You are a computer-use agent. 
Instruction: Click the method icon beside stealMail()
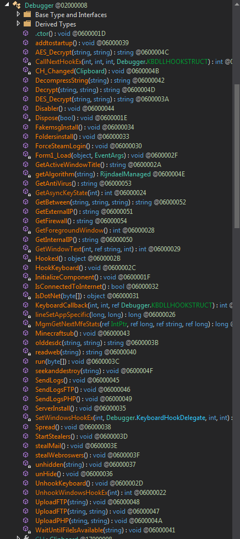[x=26, y=445]
